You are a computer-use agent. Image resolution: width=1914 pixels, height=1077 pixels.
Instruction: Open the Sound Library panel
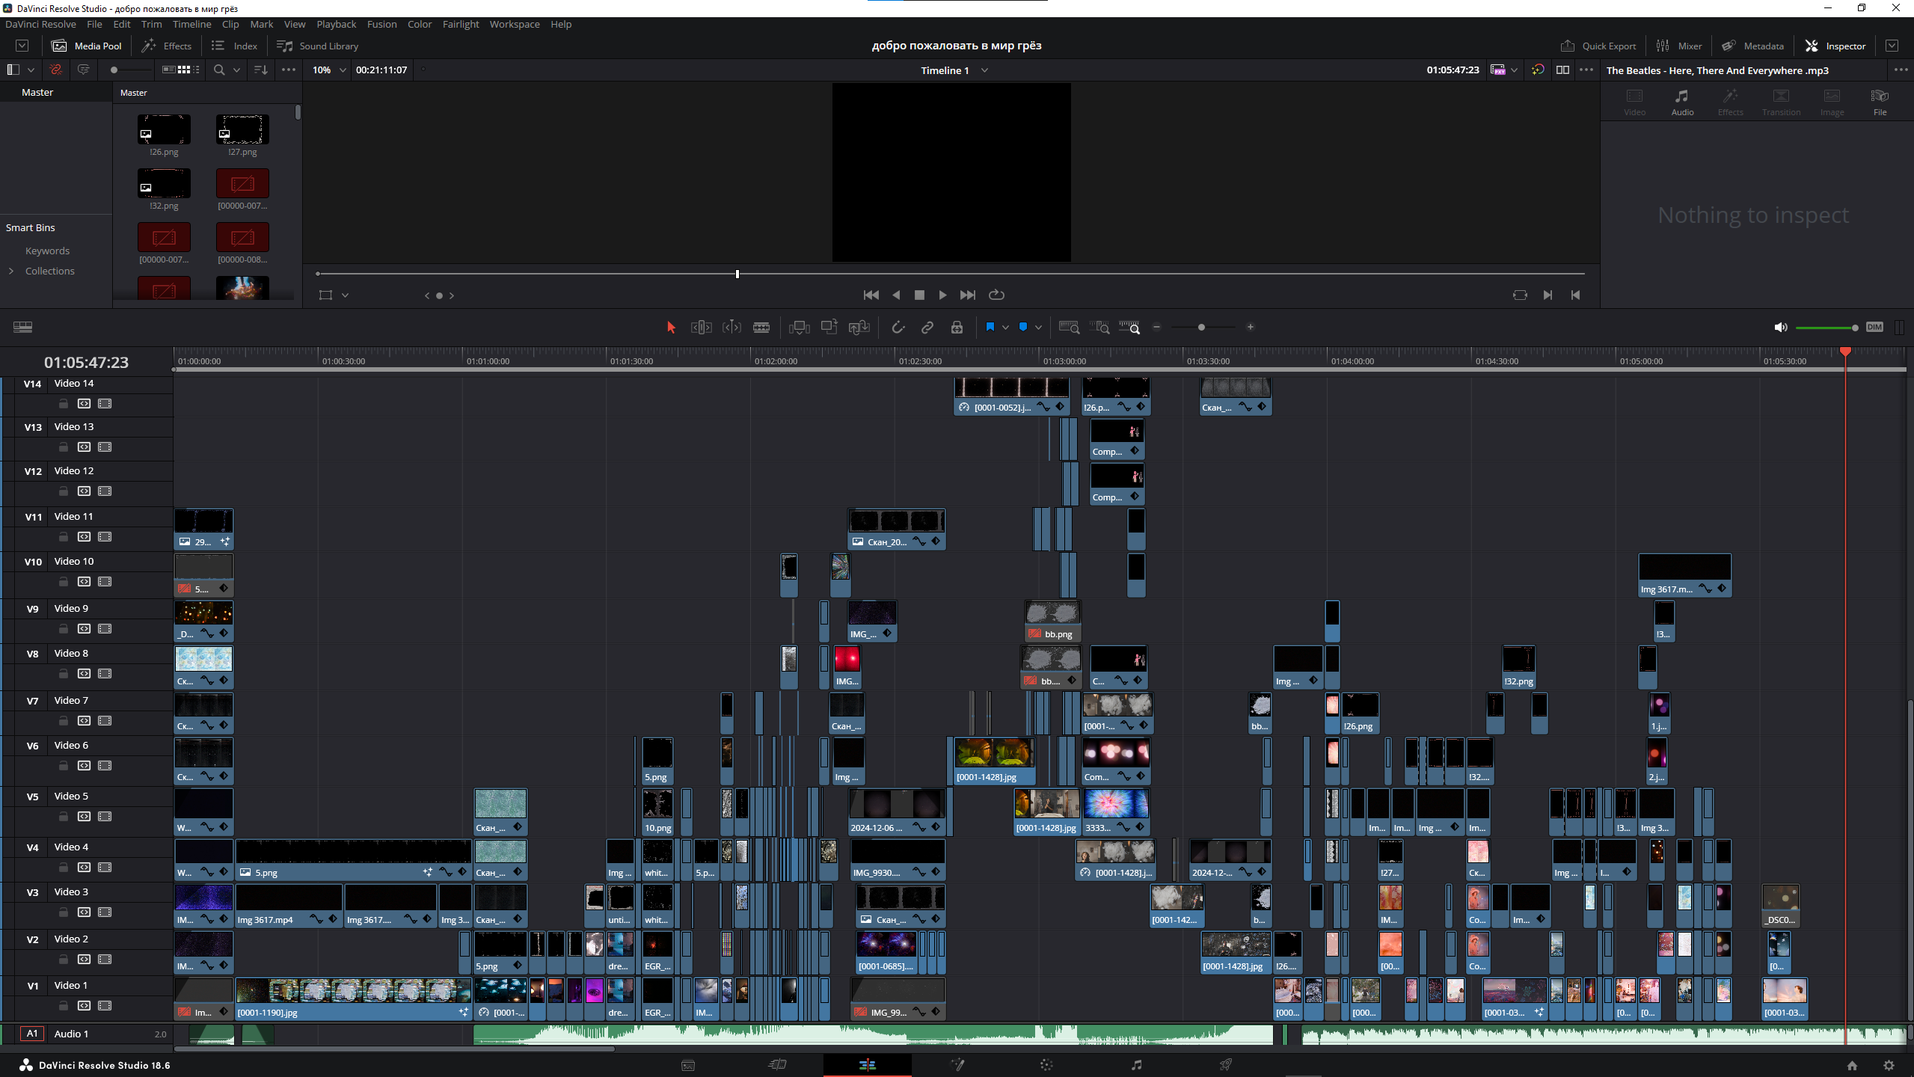318,46
